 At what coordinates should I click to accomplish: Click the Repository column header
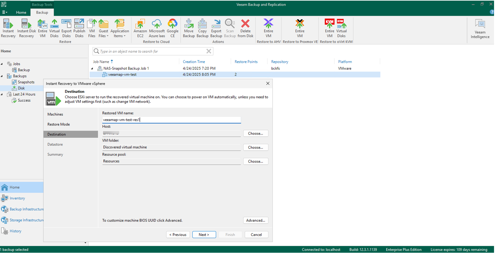coord(280,61)
